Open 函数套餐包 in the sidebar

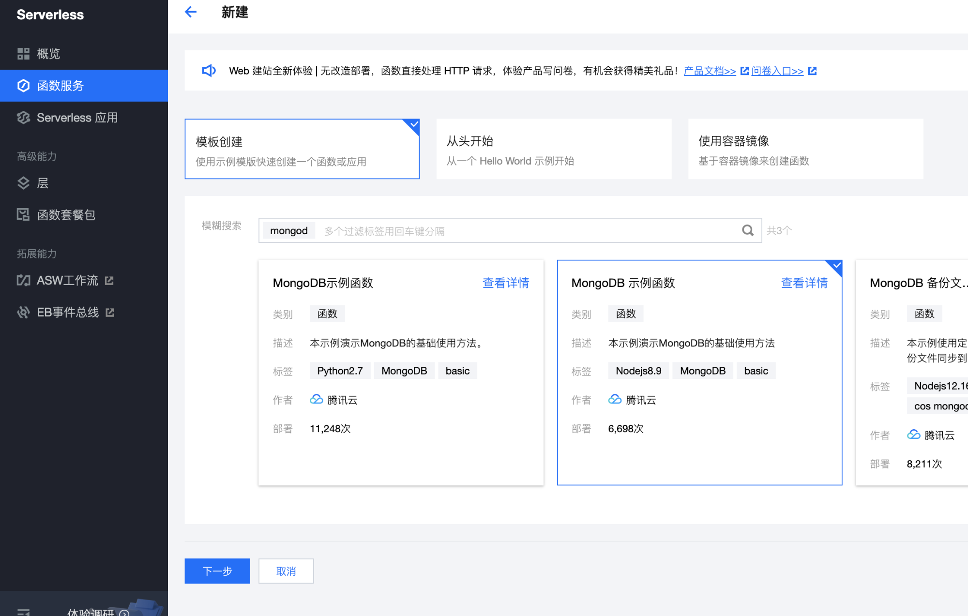[x=84, y=215]
